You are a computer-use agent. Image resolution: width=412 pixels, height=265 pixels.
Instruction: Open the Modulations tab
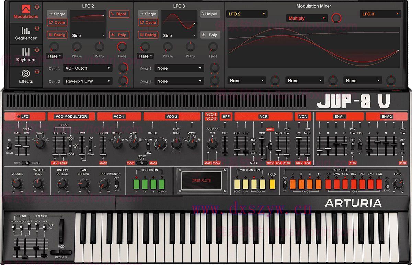pos(26,12)
